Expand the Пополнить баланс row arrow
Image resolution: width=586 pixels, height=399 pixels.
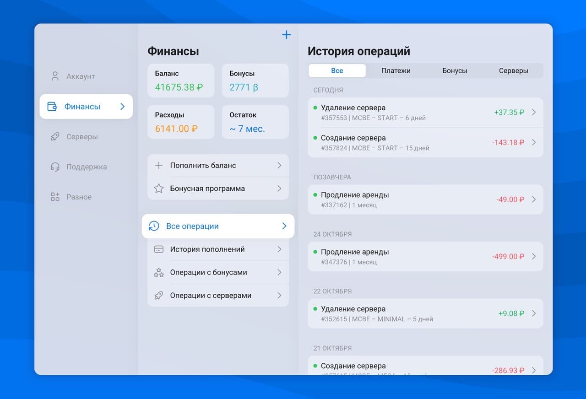point(280,165)
